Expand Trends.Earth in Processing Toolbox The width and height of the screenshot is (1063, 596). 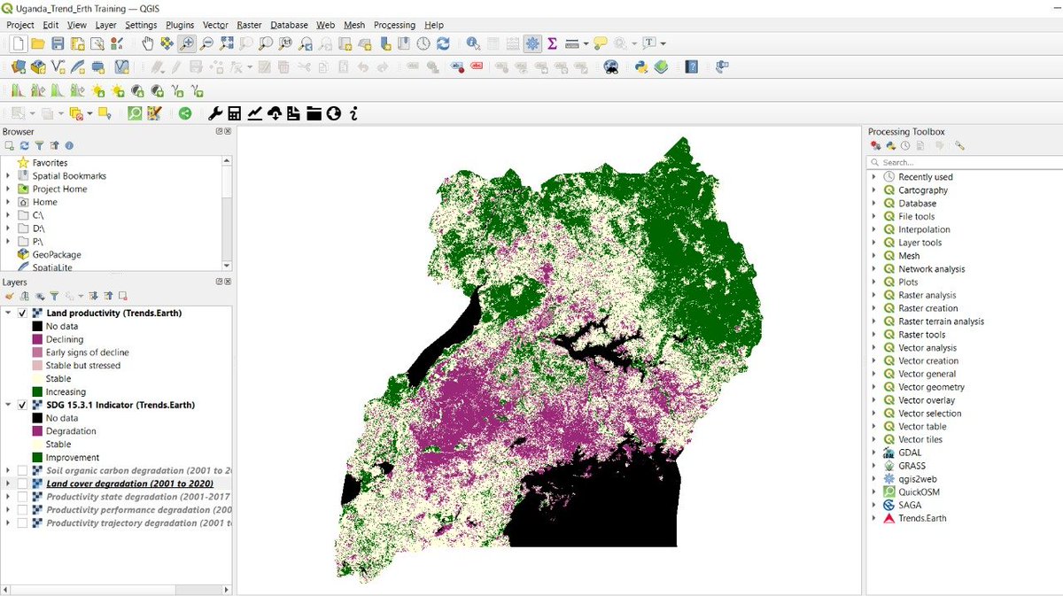(874, 518)
